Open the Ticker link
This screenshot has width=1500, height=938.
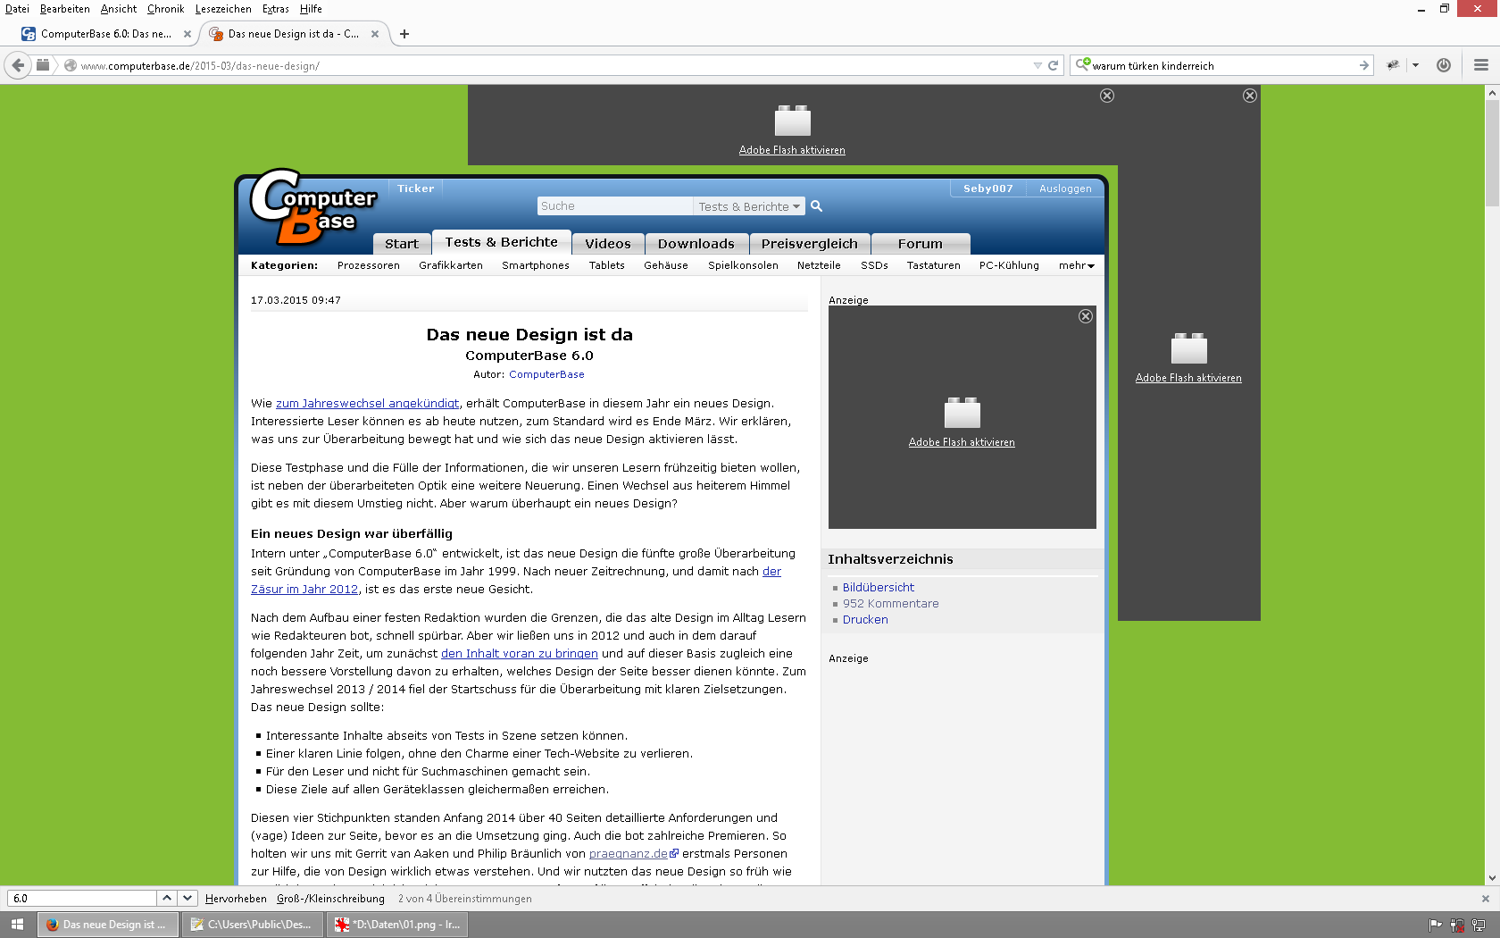click(x=416, y=188)
